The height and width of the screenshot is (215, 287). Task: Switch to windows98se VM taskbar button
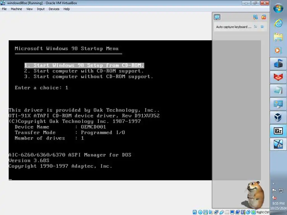(x=278, y=144)
